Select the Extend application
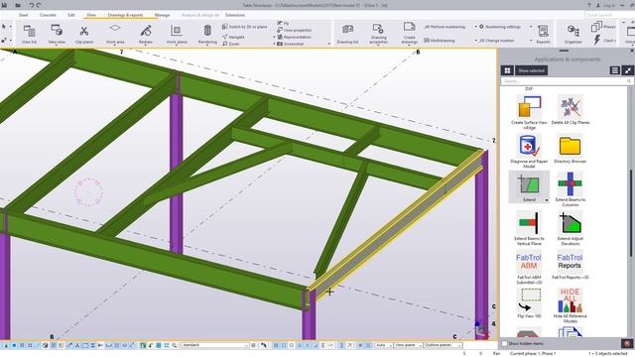Image resolution: width=635 pixels, height=357 pixels. 529,186
